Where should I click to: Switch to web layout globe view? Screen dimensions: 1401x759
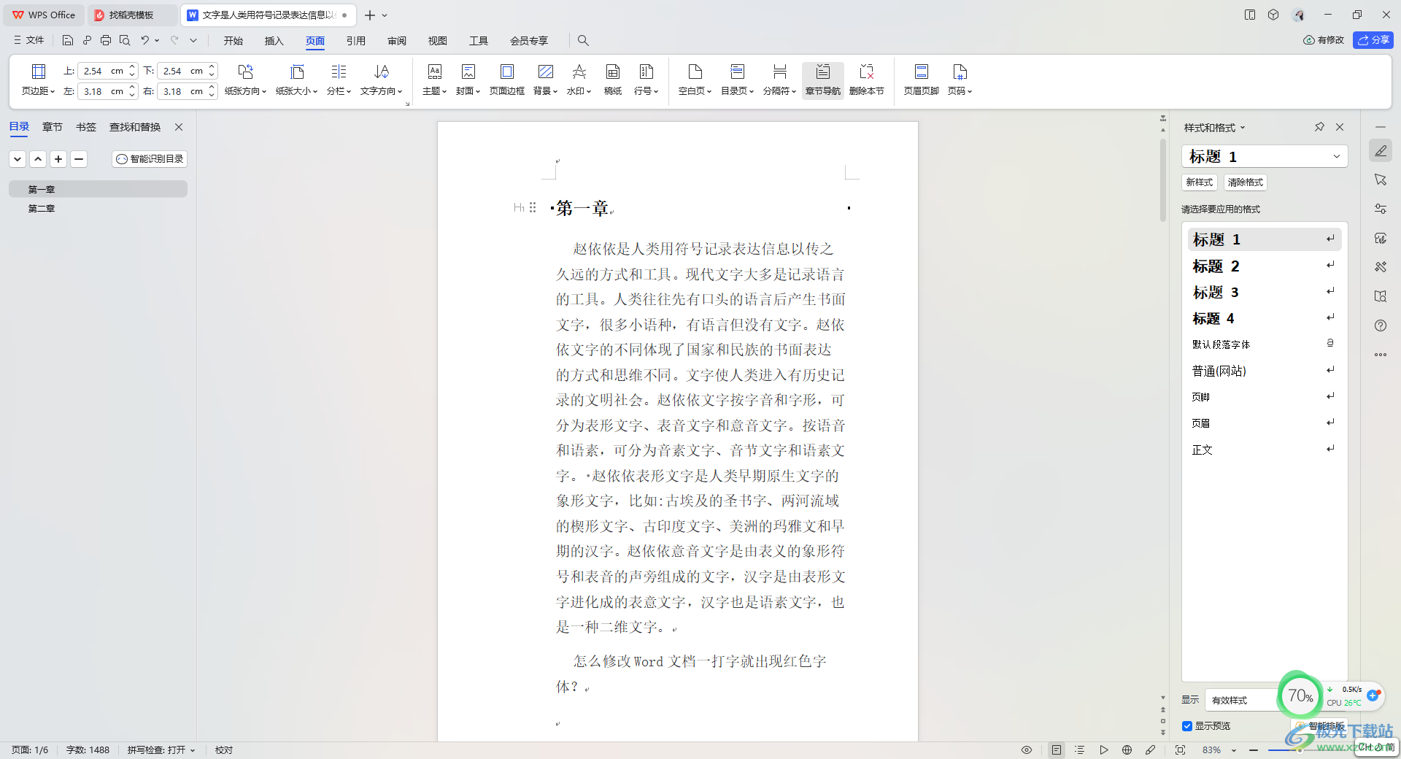[x=1127, y=750]
